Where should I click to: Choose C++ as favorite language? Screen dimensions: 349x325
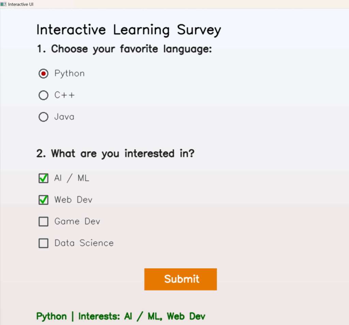43,95
